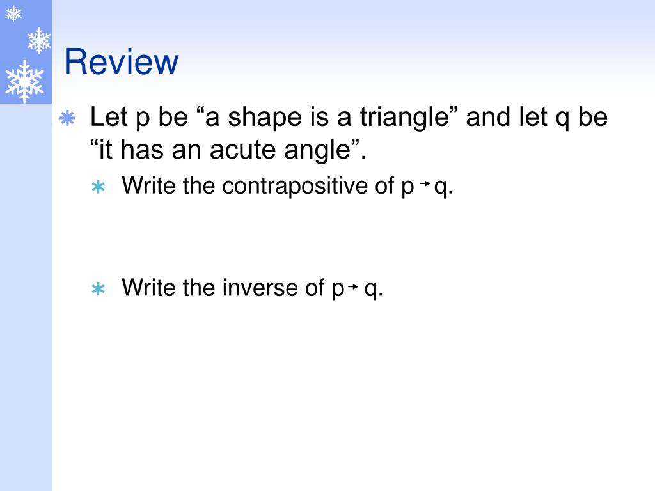Click the arrow symbol in contrapositive line

click(x=425, y=183)
